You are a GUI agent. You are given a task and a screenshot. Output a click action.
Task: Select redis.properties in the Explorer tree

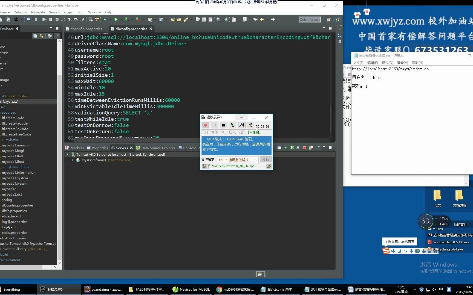click(x=15, y=232)
